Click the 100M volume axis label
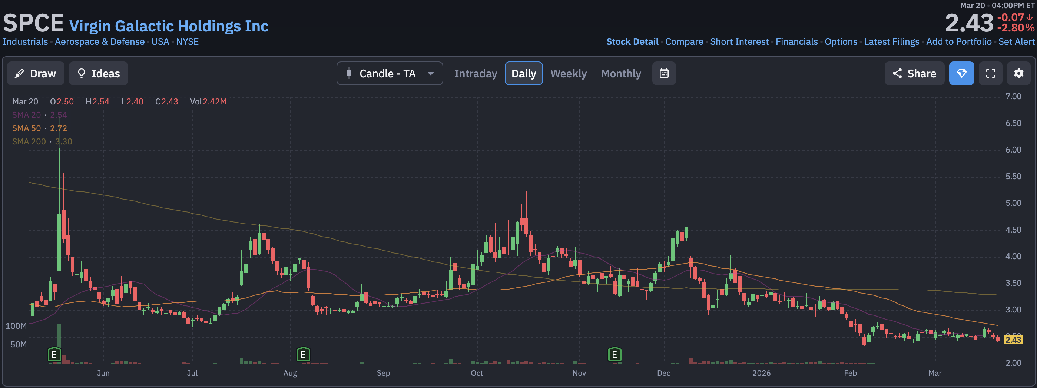Viewport: 1037px width, 388px height. point(16,326)
